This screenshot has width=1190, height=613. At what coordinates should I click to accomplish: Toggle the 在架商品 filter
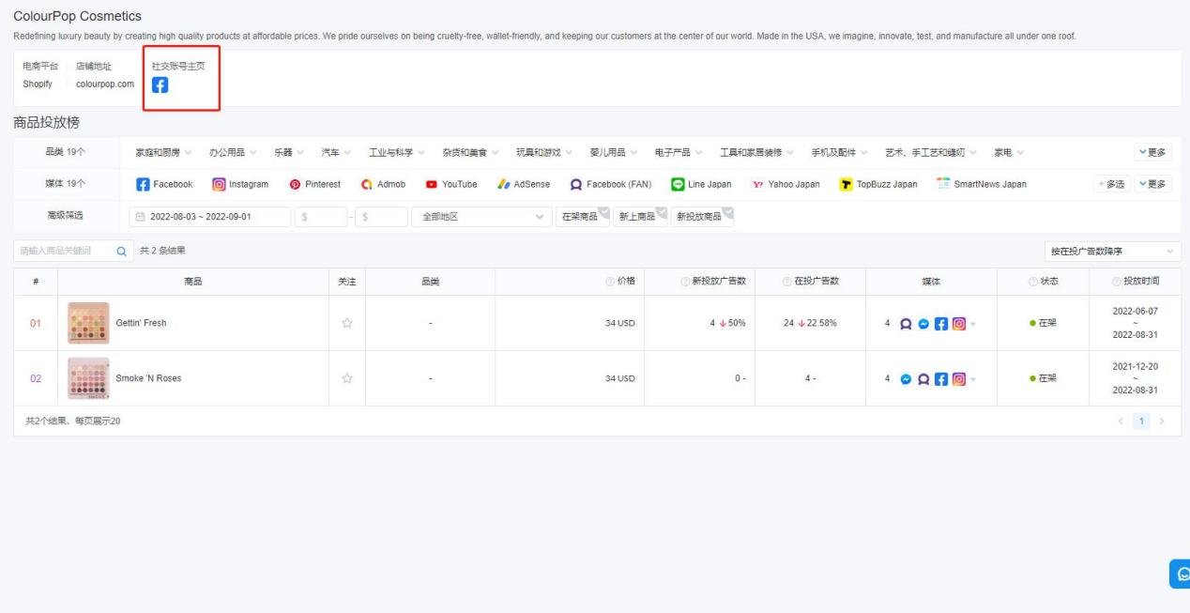click(582, 216)
